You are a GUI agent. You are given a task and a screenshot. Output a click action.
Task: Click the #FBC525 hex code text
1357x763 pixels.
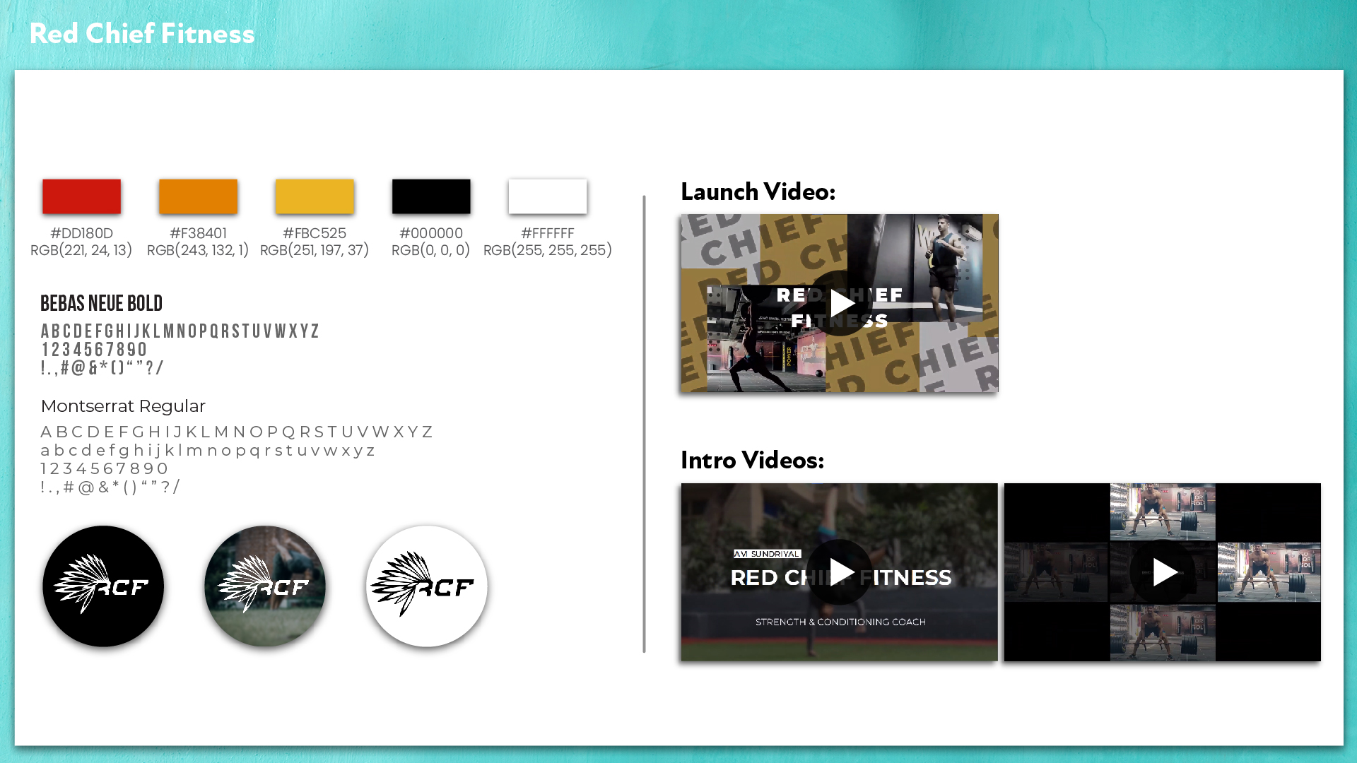click(x=315, y=233)
